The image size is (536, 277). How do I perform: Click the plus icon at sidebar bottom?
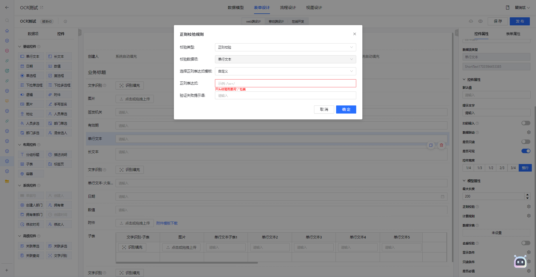7,270
